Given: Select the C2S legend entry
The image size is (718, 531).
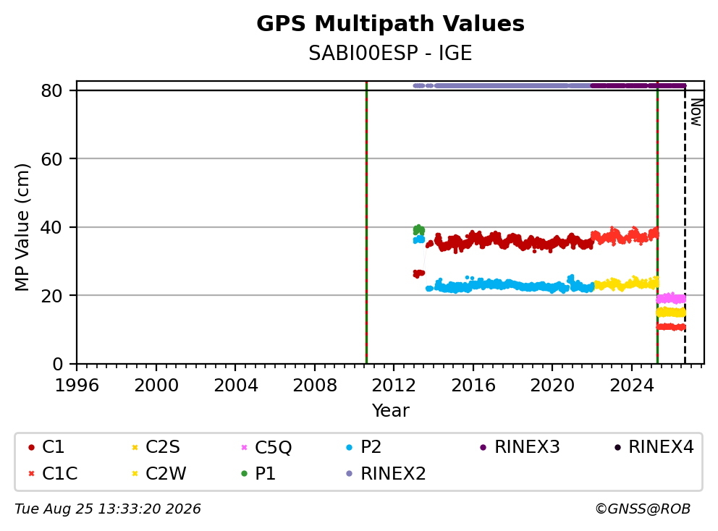Looking at the screenshot, I should point(156,447).
